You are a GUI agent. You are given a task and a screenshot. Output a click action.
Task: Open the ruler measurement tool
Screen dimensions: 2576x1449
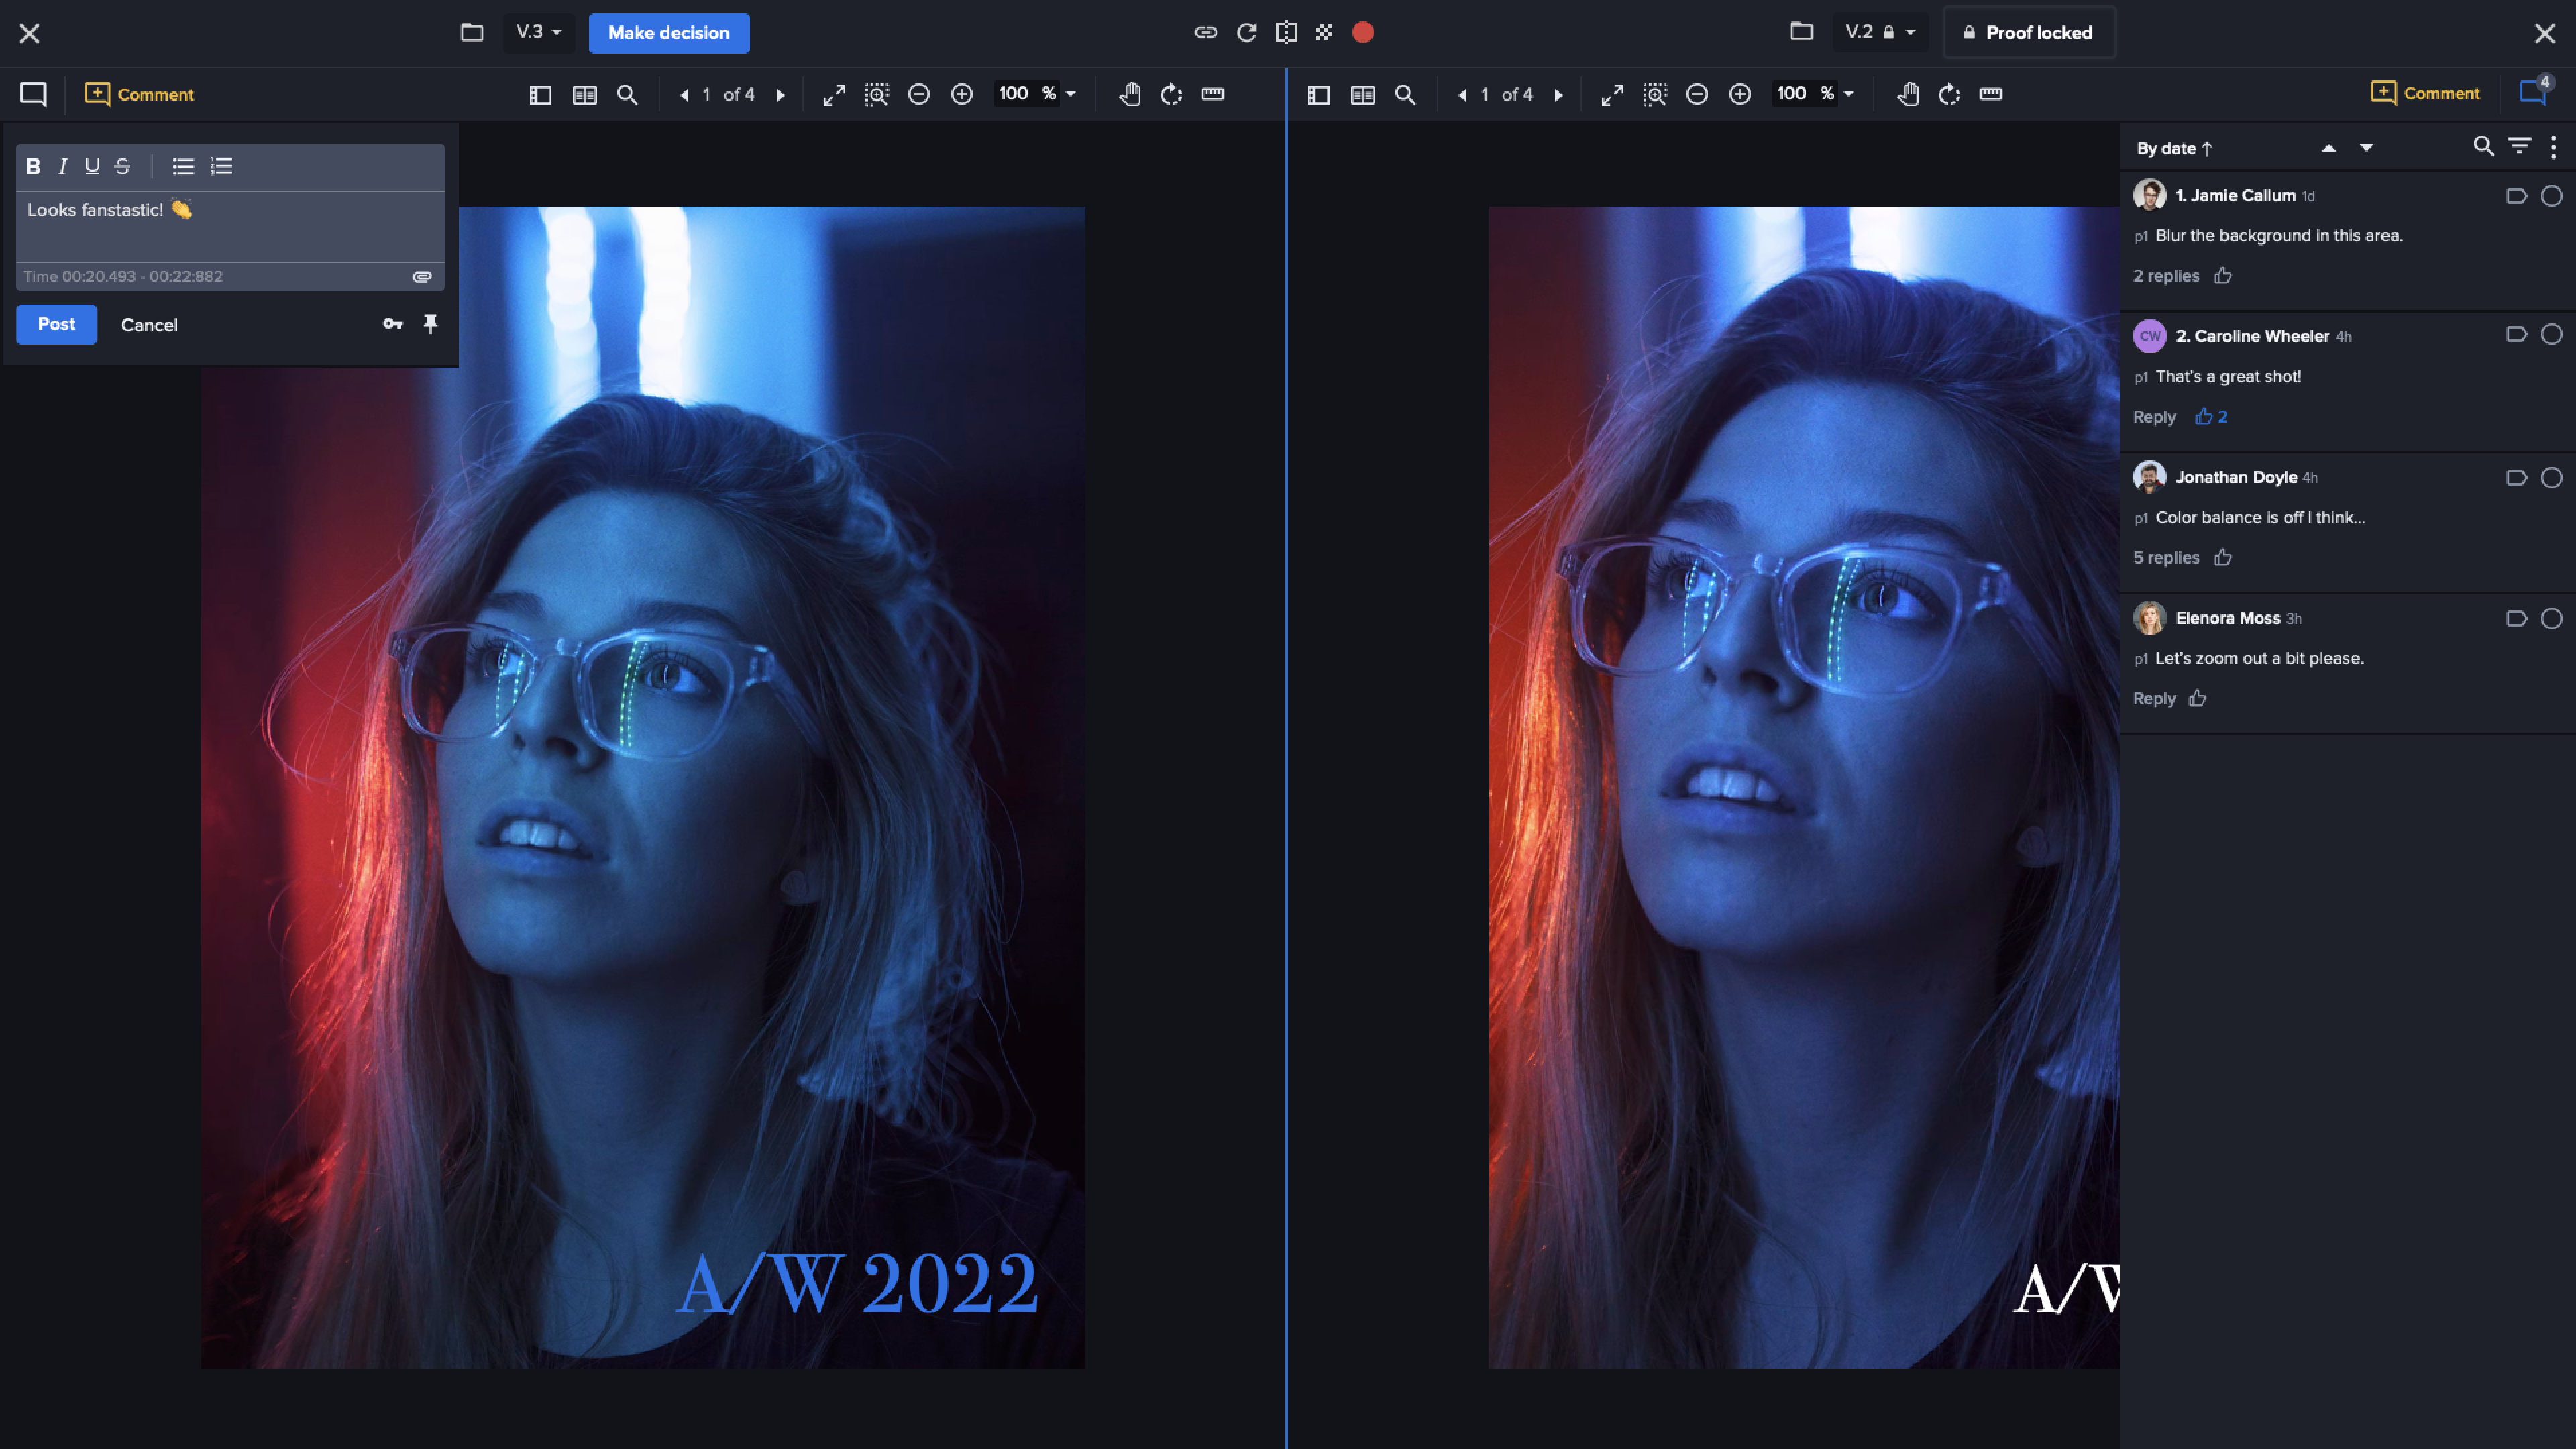[x=1212, y=94]
